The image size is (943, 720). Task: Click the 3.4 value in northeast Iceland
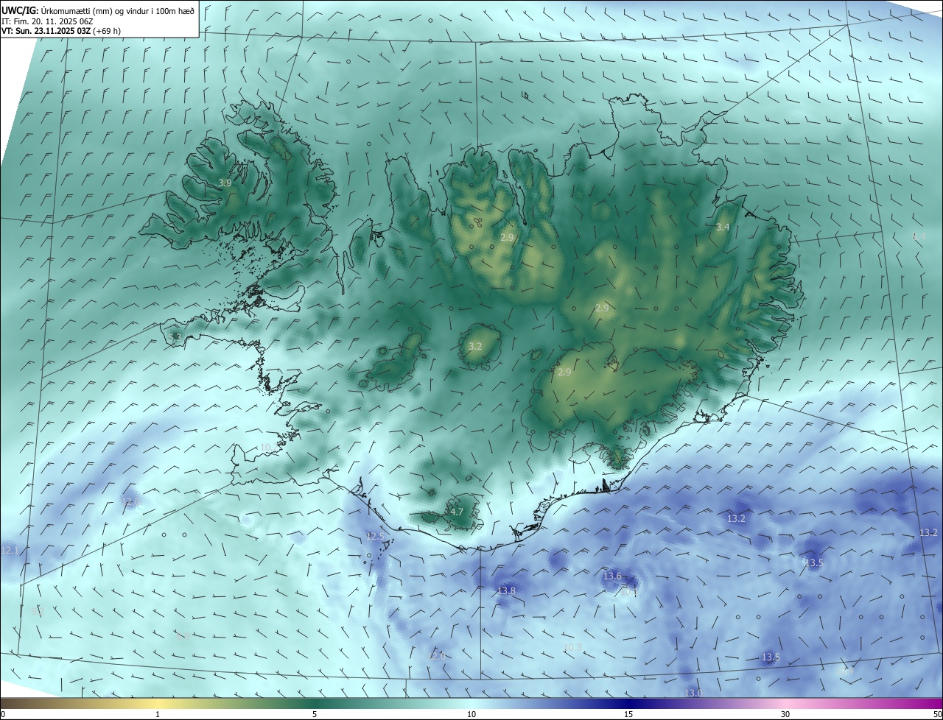coord(723,227)
